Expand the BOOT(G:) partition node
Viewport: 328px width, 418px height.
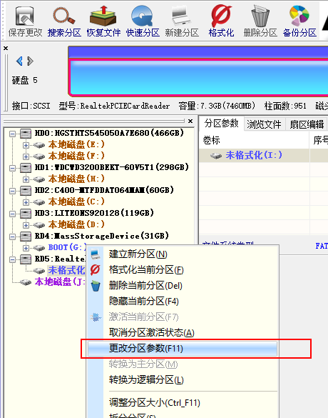[x=26, y=248]
